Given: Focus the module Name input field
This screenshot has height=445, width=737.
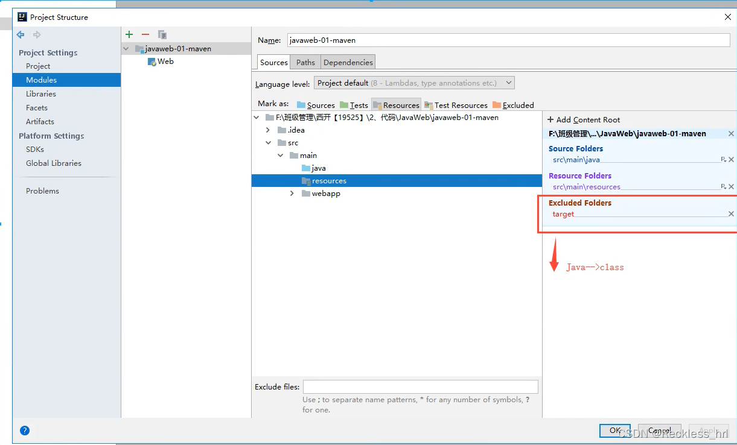Looking at the screenshot, I should click(x=509, y=40).
